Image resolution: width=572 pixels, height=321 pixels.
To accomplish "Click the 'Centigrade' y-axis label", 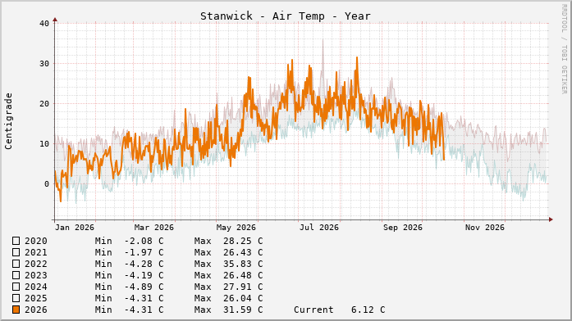I will click(x=8, y=121).
